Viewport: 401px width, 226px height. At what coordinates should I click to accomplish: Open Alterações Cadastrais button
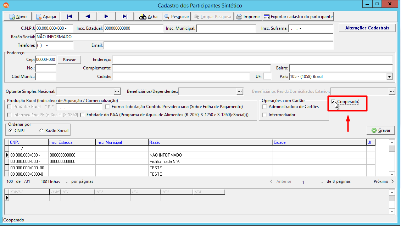(367, 28)
